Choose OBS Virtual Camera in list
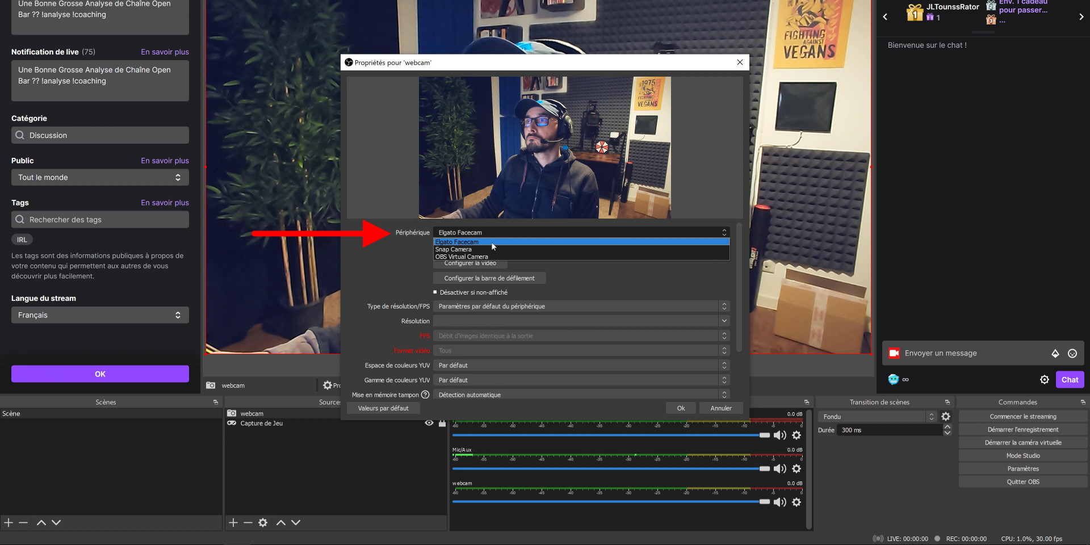1090x545 pixels. point(462,257)
